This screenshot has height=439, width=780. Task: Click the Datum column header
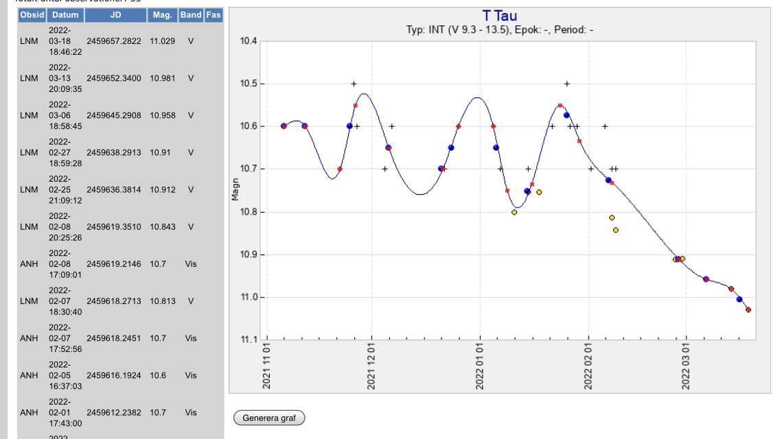click(65, 14)
